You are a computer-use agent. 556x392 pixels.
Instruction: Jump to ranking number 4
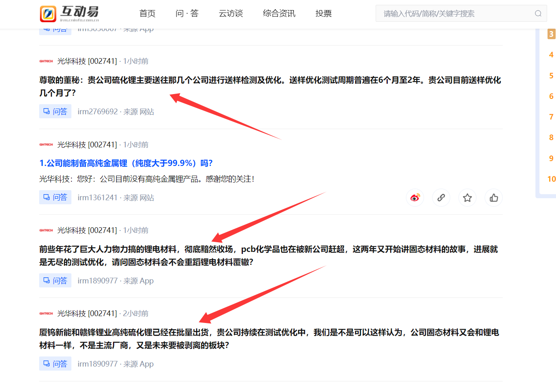[551, 55]
